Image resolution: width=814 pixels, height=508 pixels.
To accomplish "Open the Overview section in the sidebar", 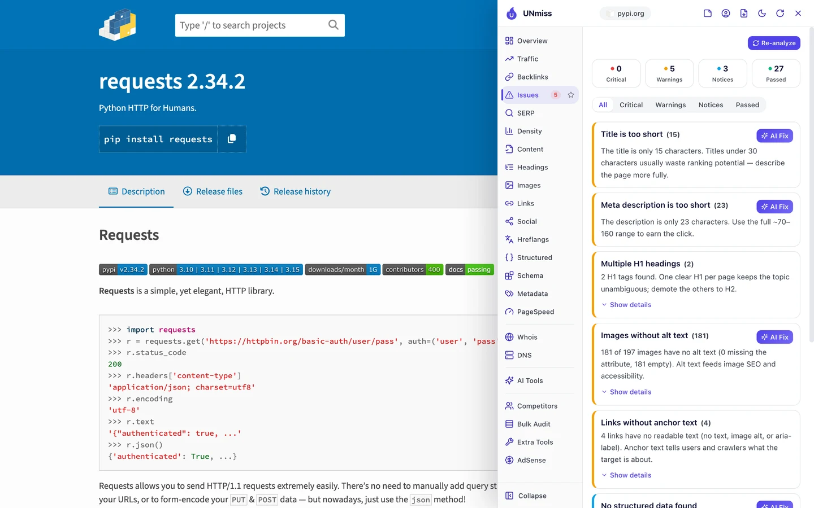I will tap(540, 41).
